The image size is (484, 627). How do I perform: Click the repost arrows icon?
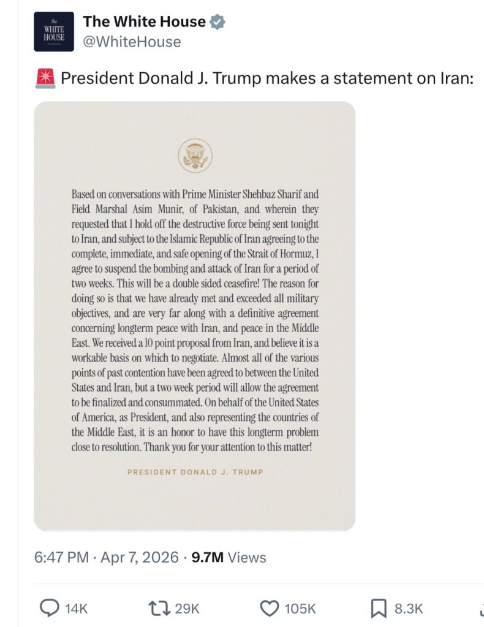(x=159, y=608)
